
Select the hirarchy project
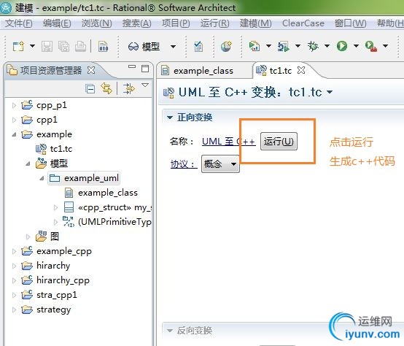tap(53, 266)
